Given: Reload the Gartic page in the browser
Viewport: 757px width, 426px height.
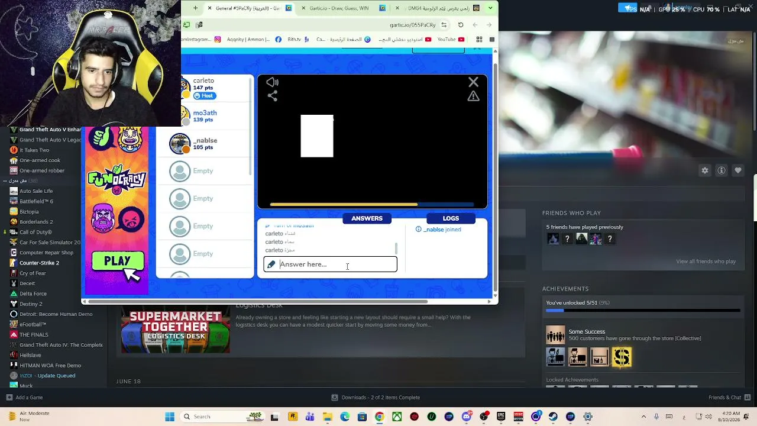Looking at the screenshot, I should tap(461, 25).
